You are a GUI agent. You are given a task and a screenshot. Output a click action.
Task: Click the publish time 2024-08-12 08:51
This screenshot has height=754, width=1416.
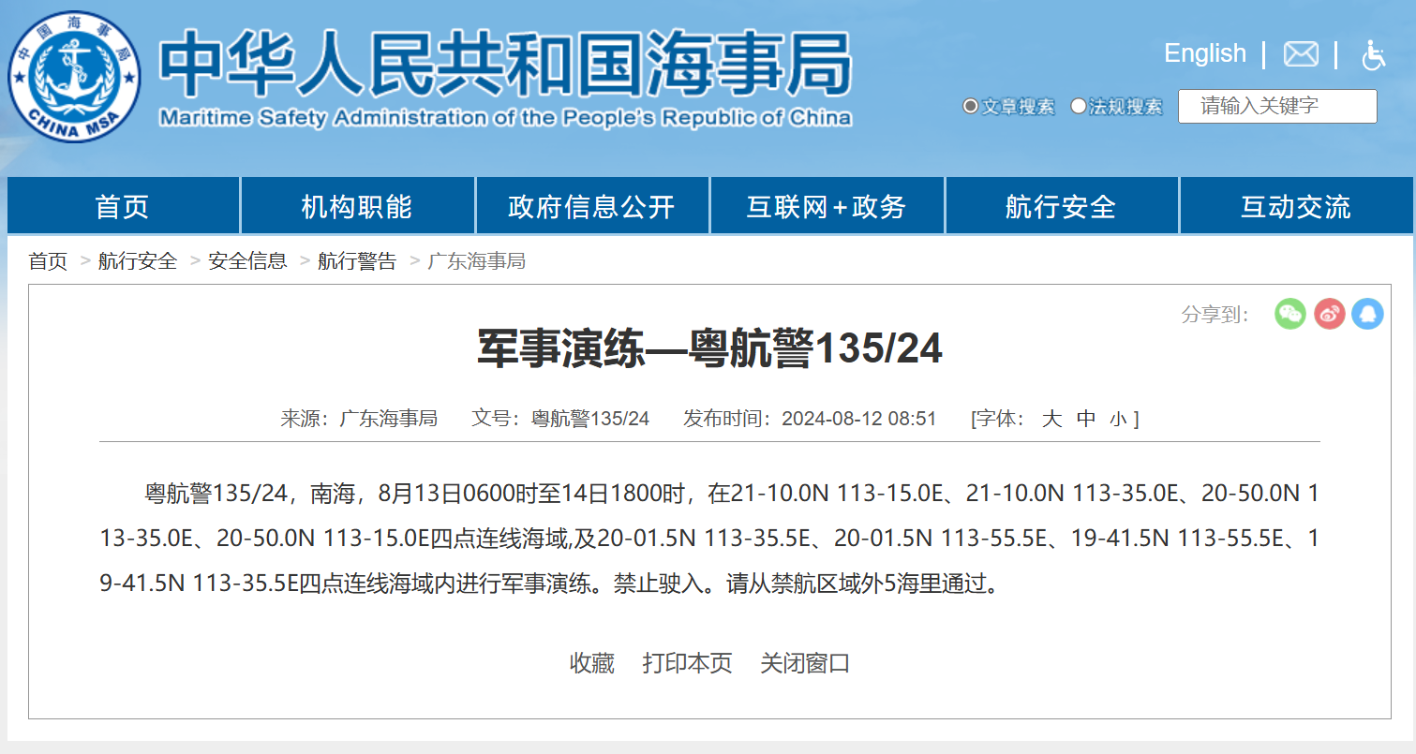(x=859, y=419)
